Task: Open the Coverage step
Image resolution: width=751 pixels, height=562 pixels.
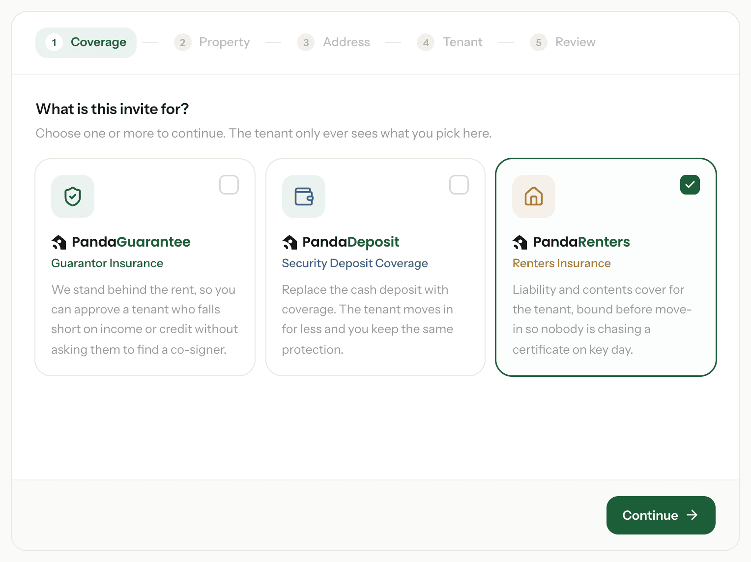Action: (x=86, y=43)
